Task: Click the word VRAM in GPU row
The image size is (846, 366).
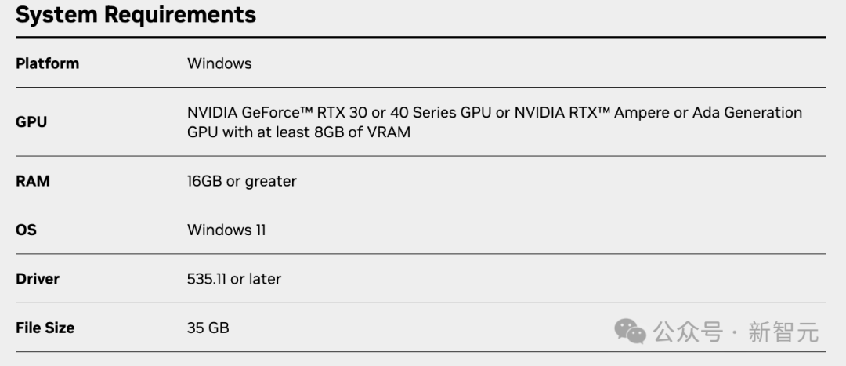Action: [388, 132]
